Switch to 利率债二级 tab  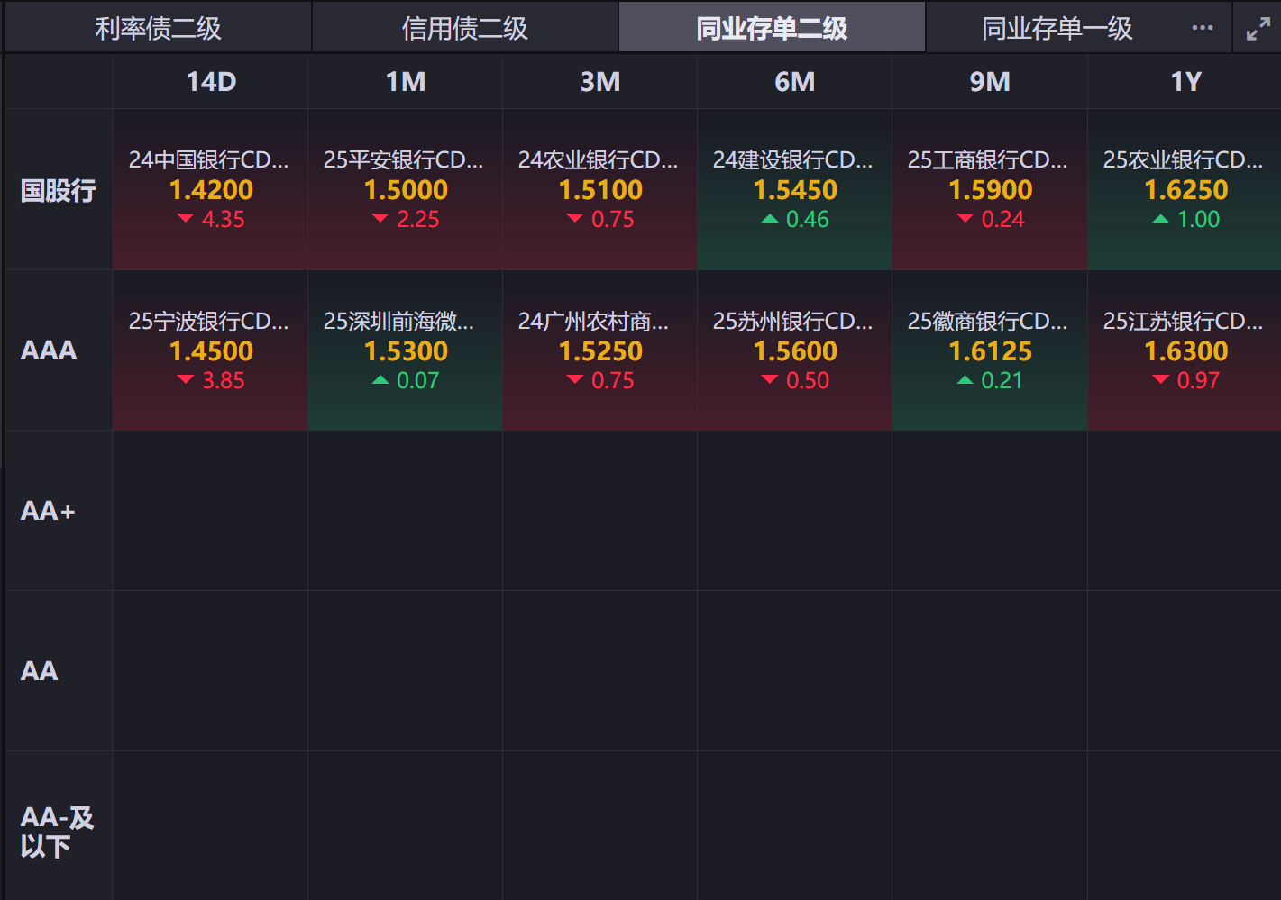[x=158, y=29]
